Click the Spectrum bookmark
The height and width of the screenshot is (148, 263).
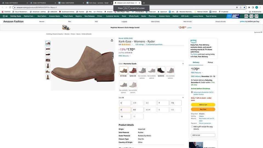[x=162, y=12]
